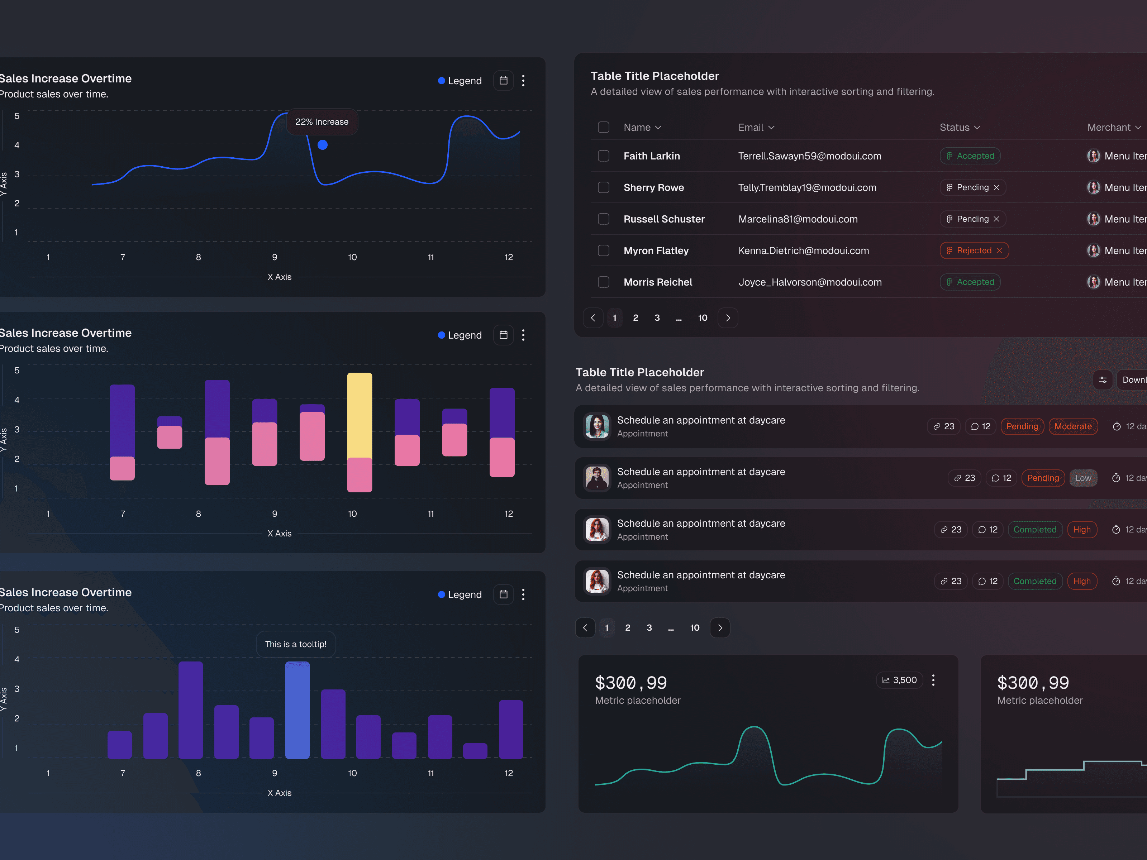Remove Myron Flatley's Rejected status tag
The height and width of the screenshot is (860, 1147).
[x=999, y=251]
